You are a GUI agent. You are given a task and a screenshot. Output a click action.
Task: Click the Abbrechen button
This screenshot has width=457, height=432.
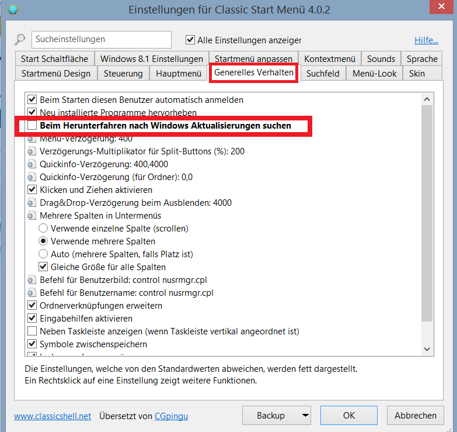416,416
